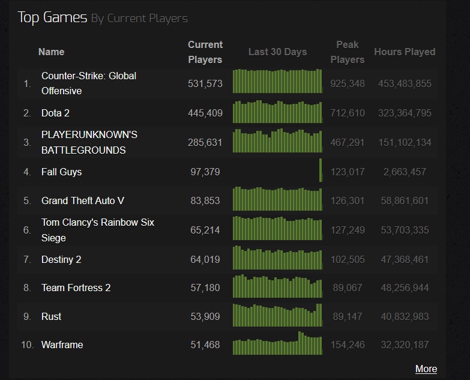
Task: Open the Destiny 2 game page
Action: [x=61, y=259]
